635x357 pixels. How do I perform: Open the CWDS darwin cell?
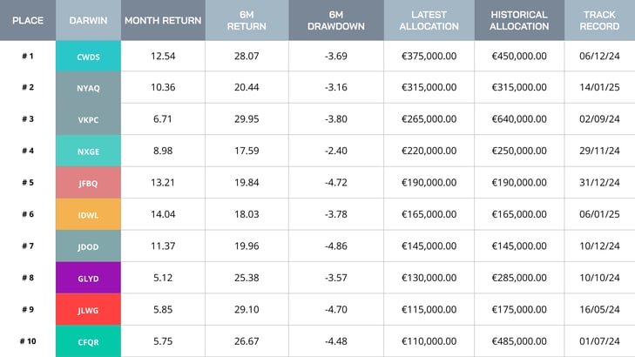[x=88, y=57]
